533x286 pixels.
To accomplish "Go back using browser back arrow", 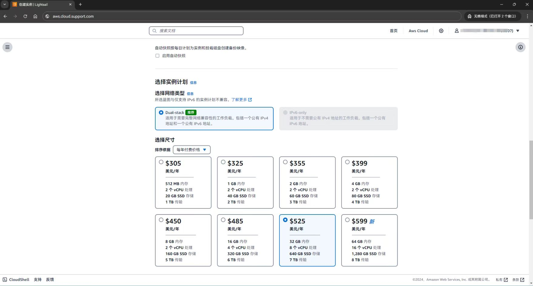I will click(x=5, y=16).
